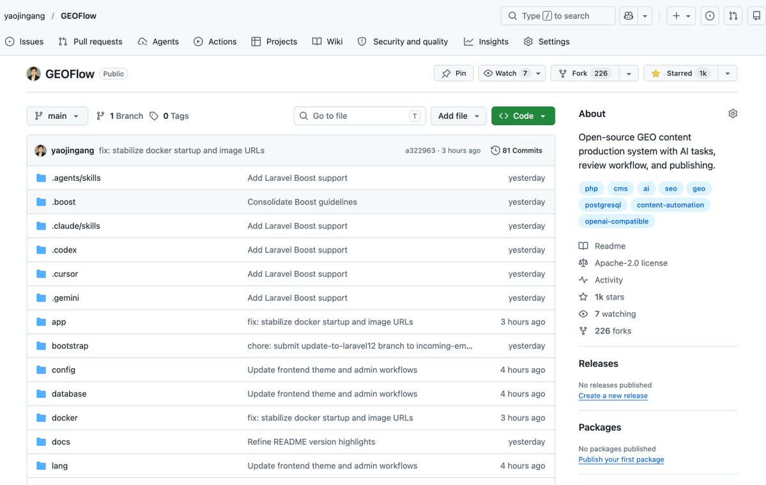Viewport: 766px width, 485px height.
Task: Open the Add file dropdown
Action: [458, 116]
